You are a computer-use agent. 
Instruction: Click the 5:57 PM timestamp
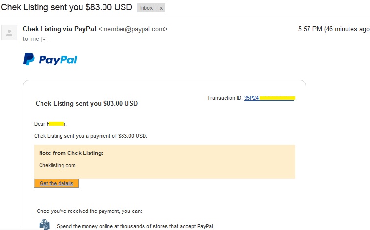pos(310,29)
